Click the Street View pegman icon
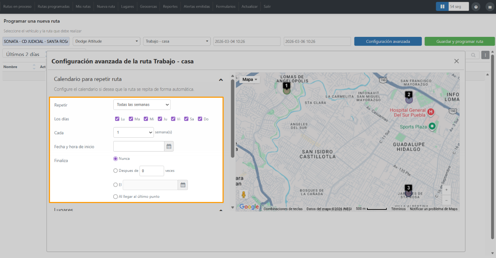 (x=243, y=194)
